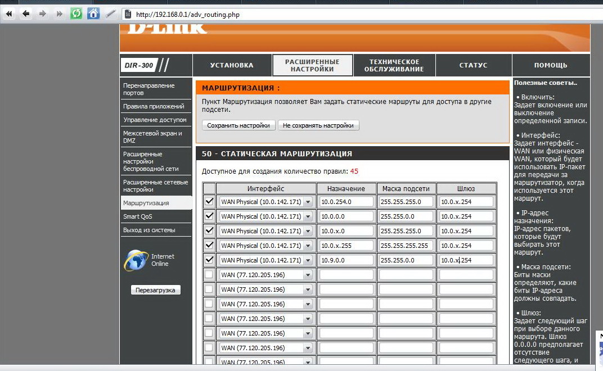The width and height of the screenshot is (603, 371).
Task: Open the first WAN (77.120.205.196) interface dropdown
Action: click(x=308, y=275)
